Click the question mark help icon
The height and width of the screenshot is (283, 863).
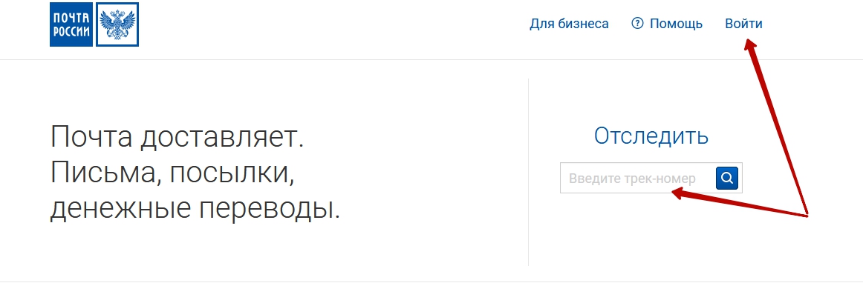tap(637, 24)
